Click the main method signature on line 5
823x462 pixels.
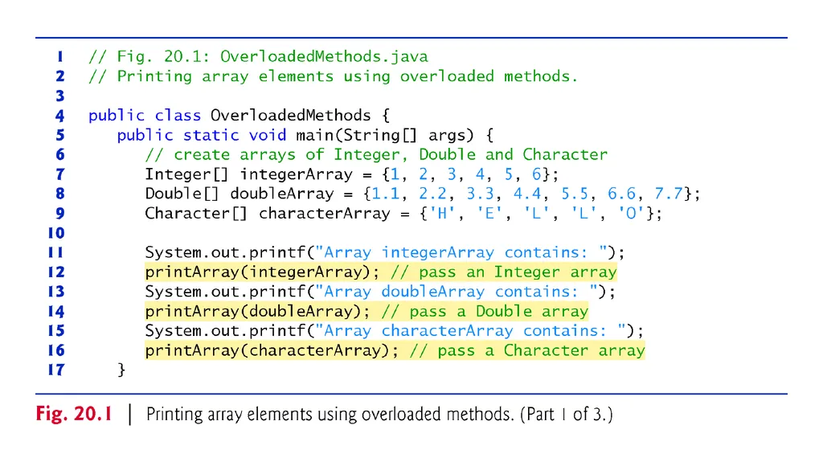point(305,136)
